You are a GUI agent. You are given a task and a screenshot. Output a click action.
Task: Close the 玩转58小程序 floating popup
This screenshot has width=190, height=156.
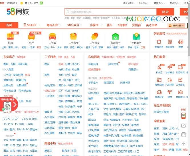tap(17, 98)
